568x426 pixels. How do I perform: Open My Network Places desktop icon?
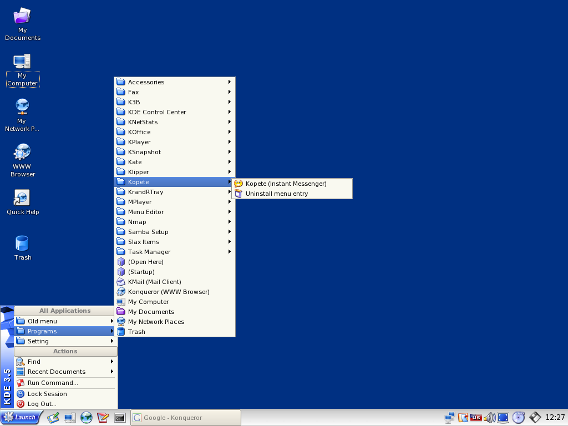click(22, 115)
